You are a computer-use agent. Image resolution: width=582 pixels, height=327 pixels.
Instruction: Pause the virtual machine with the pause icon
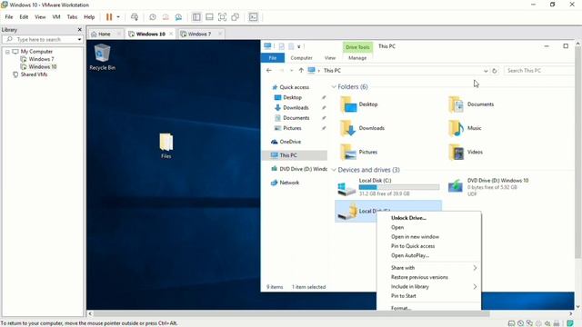coord(109,17)
